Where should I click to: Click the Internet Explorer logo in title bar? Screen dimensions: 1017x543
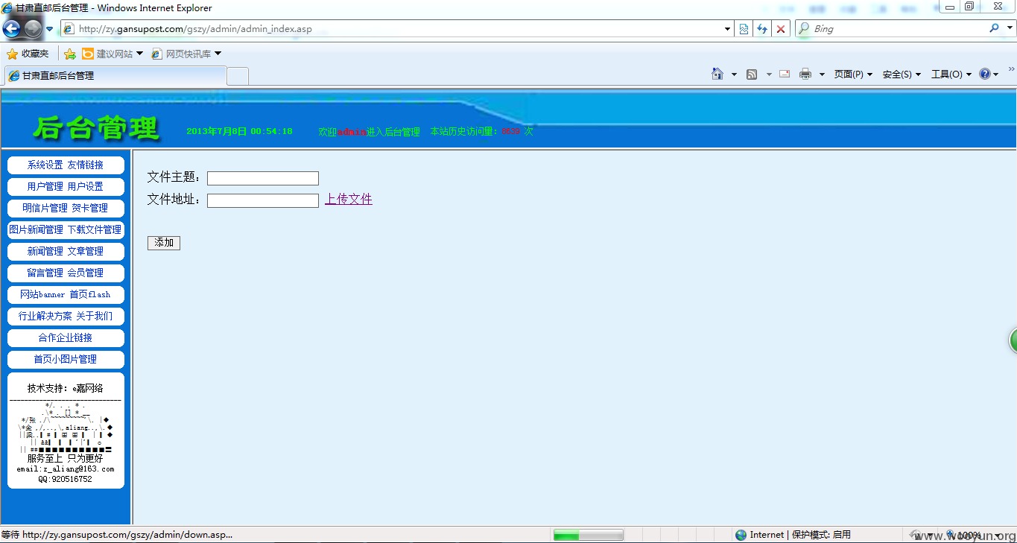point(7,8)
